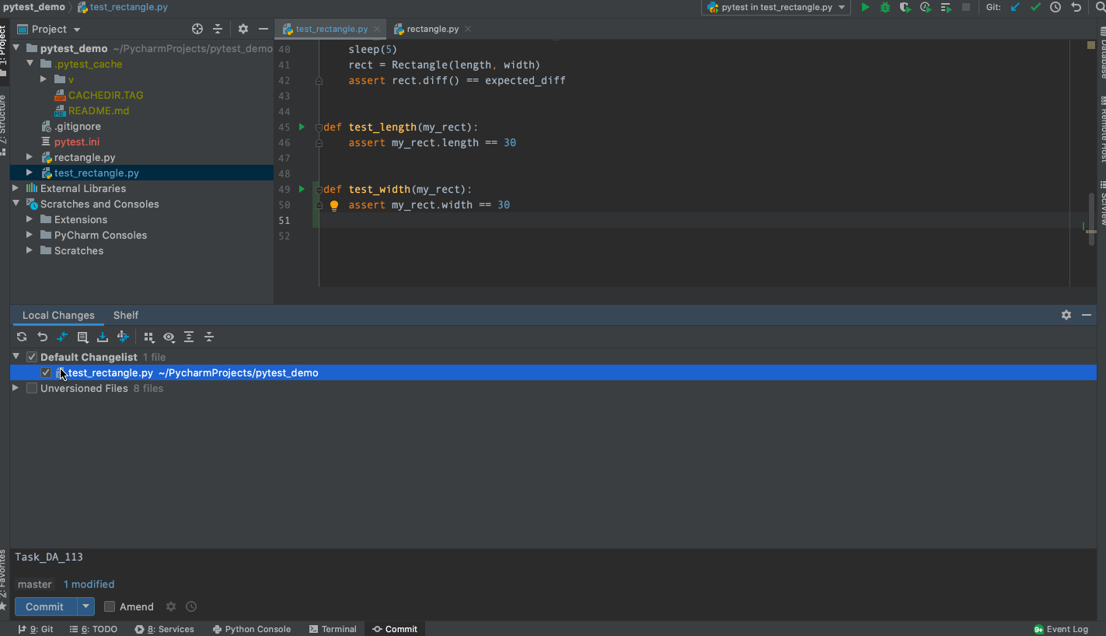Screen dimensions: 1106x636
Task: Click the Commit button
Action: coord(45,606)
